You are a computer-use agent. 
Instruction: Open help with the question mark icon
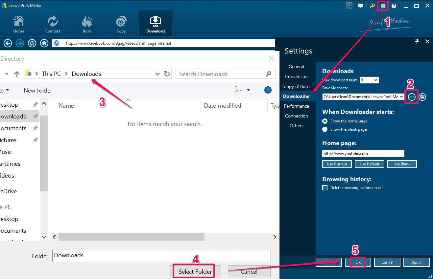coord(394,6)
